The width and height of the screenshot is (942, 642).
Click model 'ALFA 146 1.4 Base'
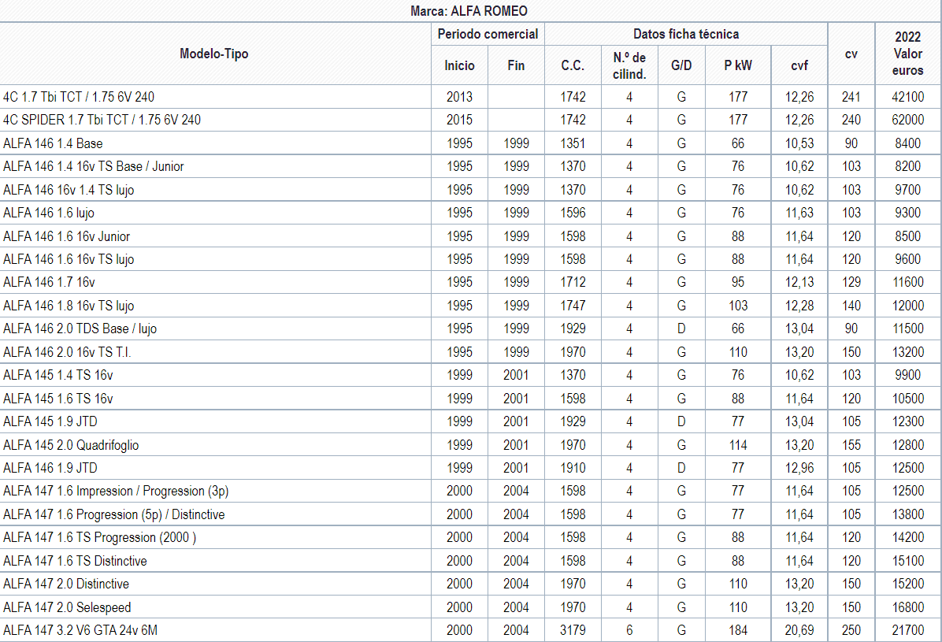53,143
